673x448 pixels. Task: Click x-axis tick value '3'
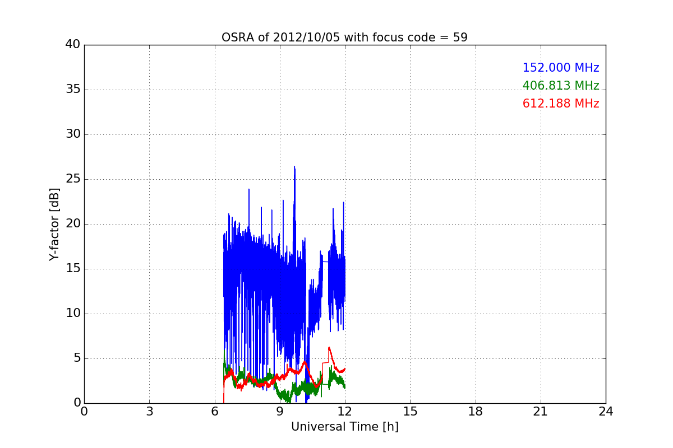149,412
